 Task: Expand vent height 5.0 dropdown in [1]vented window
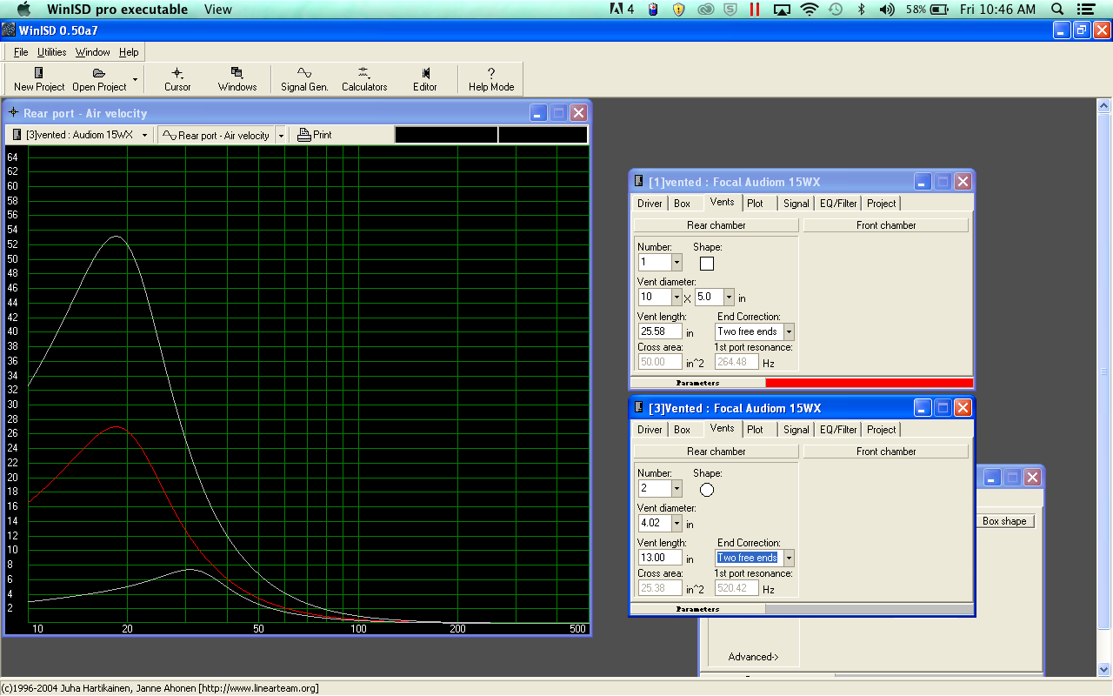point(729,297)
